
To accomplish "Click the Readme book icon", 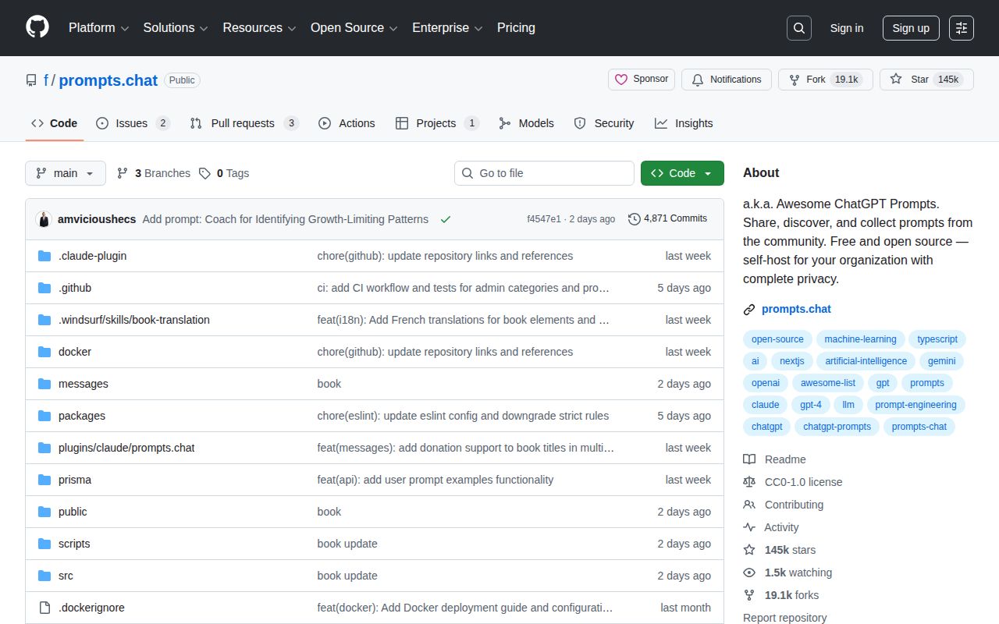I will click(750, 459).
